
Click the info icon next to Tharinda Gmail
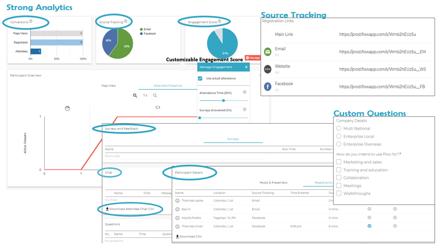click(177, 226)
